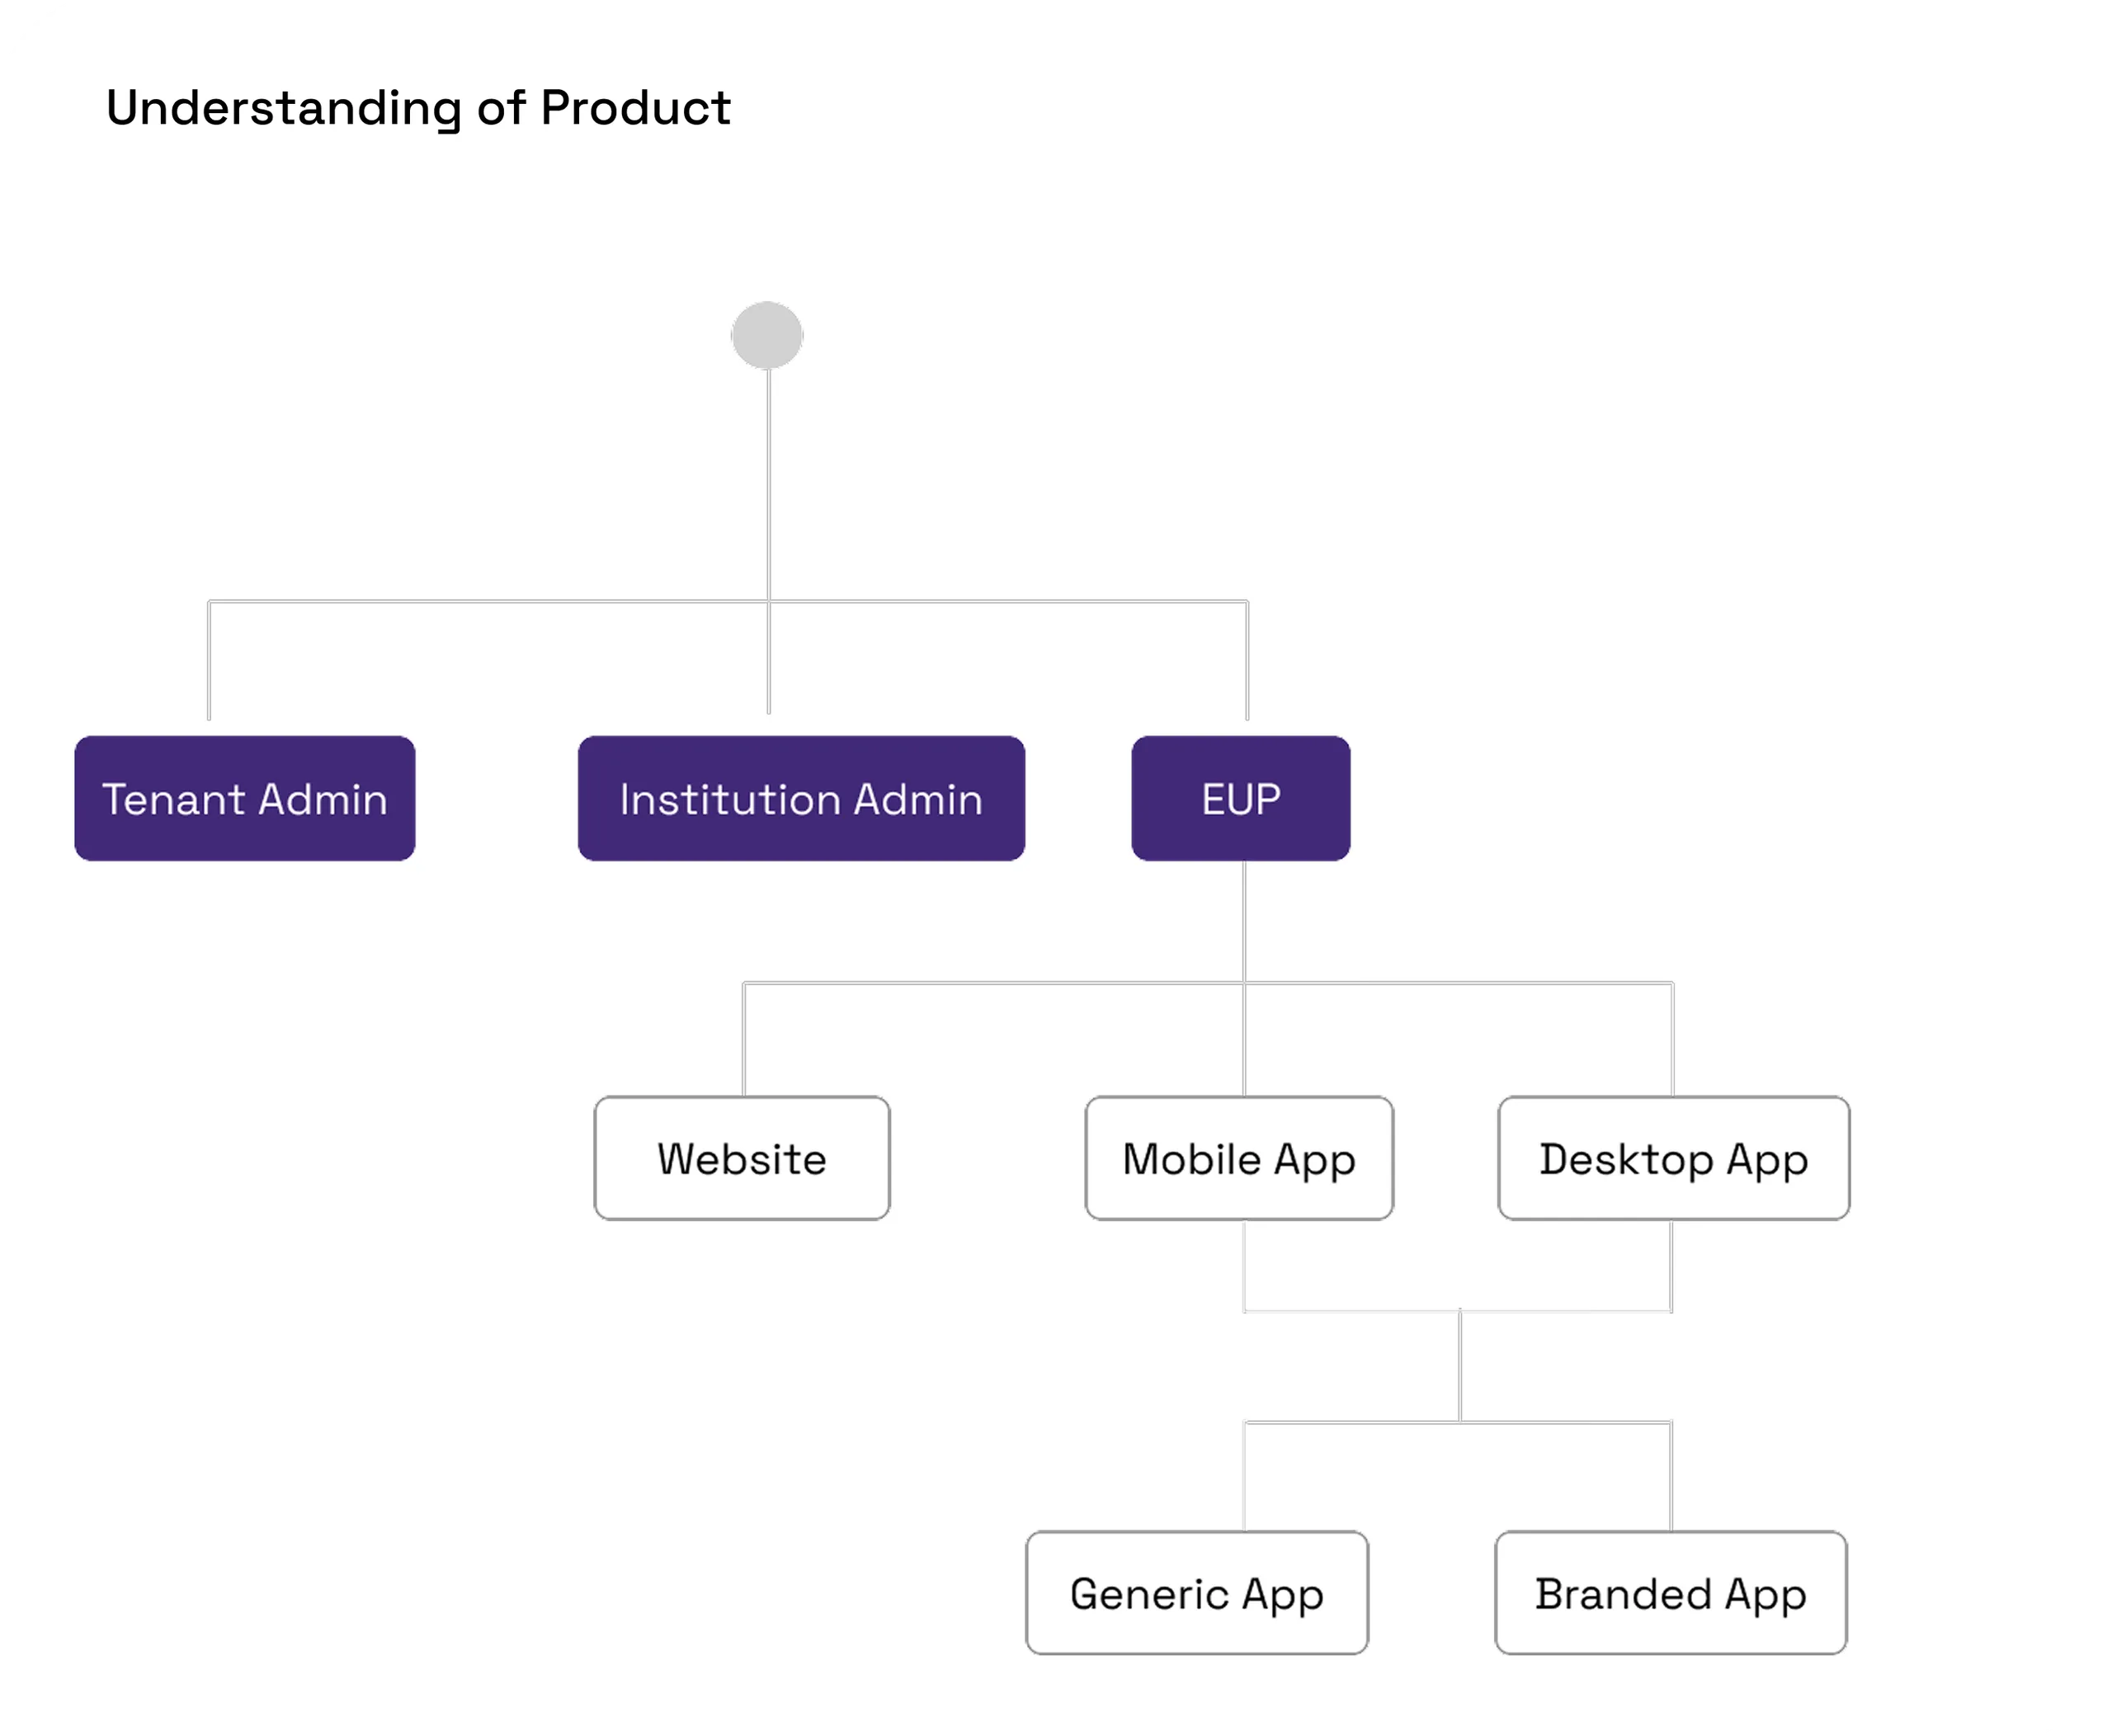Click the Branded App box
Image resolution: width=2112 pixels, height=1736 pixels.
pyautogui.click(x=1671, y=1593)
